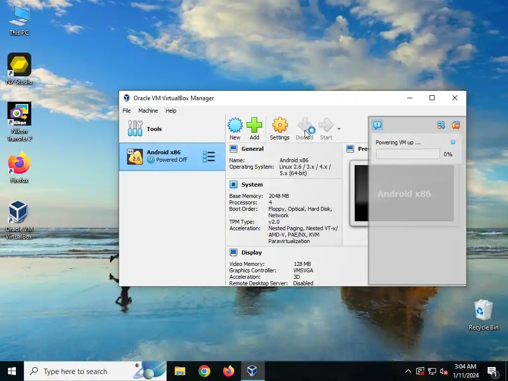Screen dimensions: 508x381
Task: Click VirtualBox taskbar button
Action: pyautogui.click(x=253, y=371)
